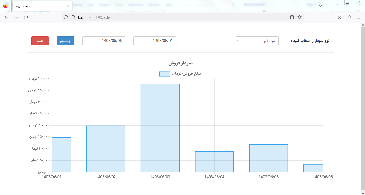Click the shield tracking protection icon
The image size is (365, 195).
click(66, 17)
